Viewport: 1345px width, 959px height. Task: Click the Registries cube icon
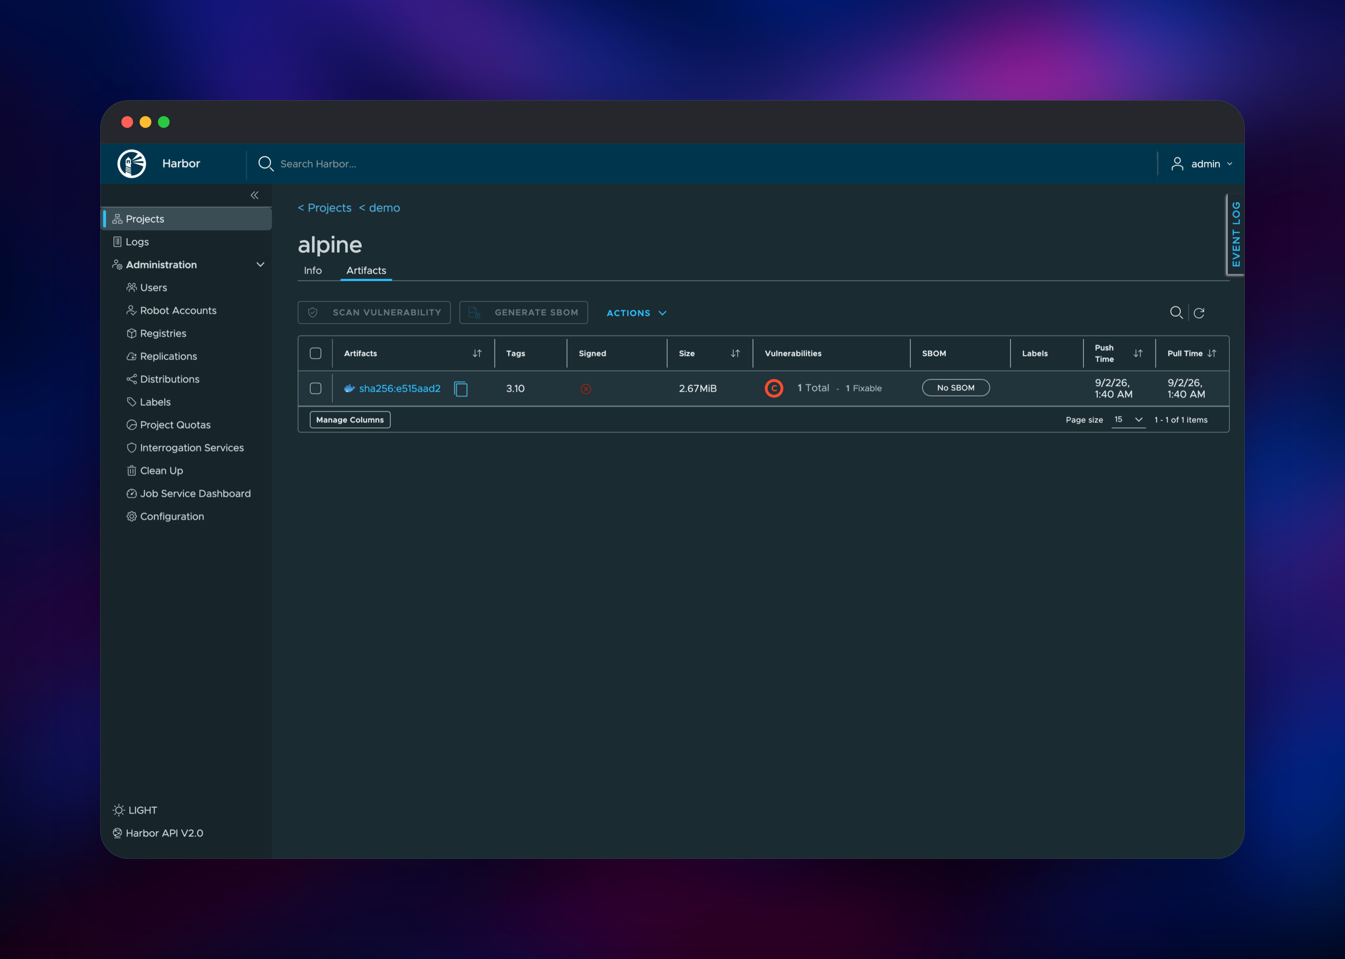pos(132,334)
